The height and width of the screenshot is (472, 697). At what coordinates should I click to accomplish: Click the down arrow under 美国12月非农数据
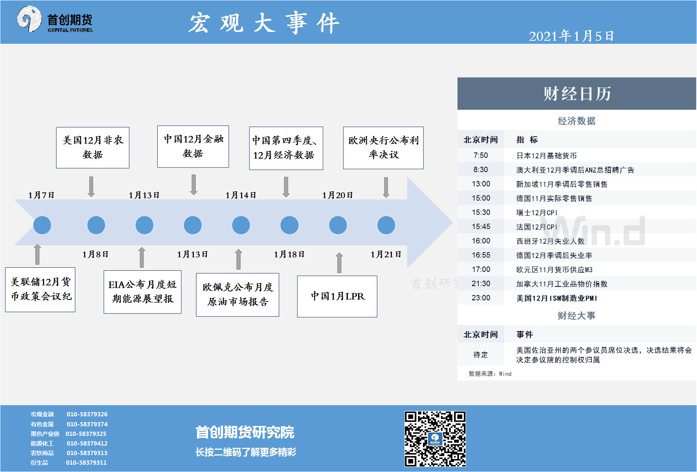click(x=91, y=187)
